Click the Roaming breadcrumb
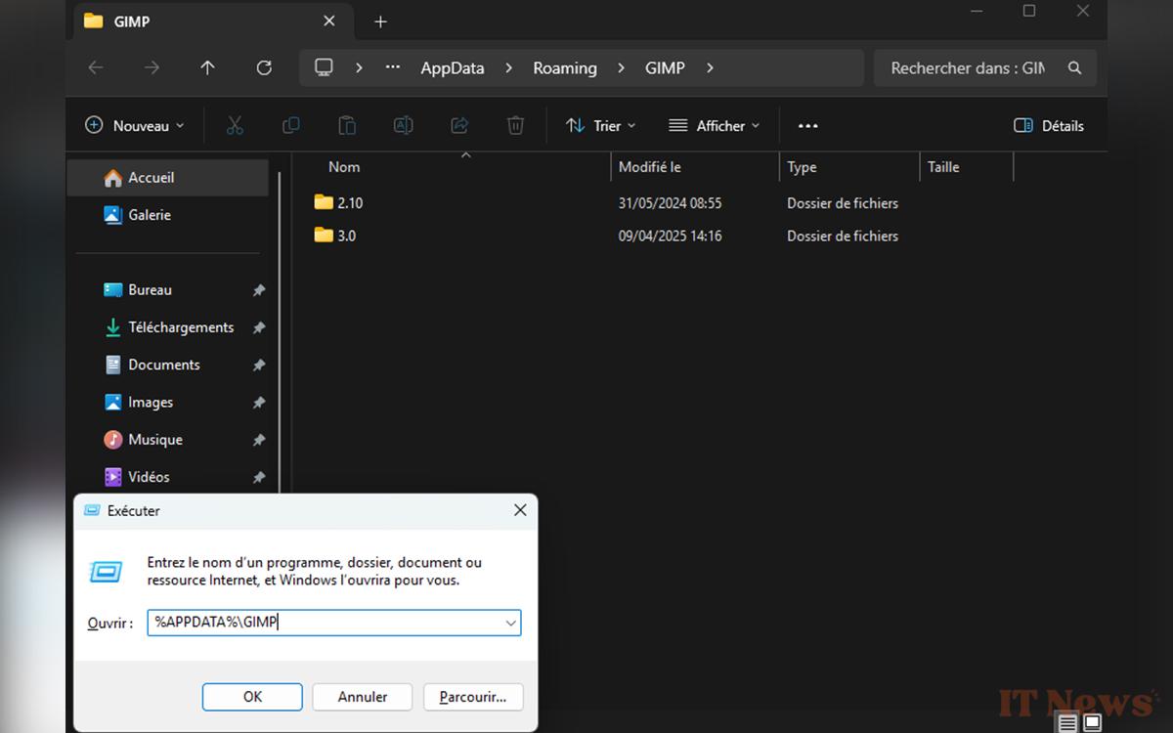Screen dimensions: 1173x733 (565, 68)
